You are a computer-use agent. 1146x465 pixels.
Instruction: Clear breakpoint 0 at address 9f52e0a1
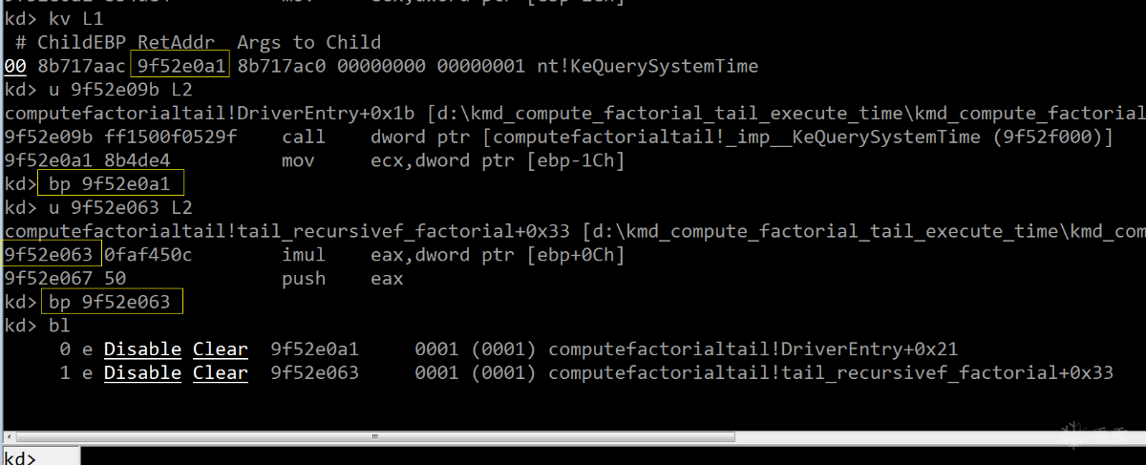click(x=220, y=349)
